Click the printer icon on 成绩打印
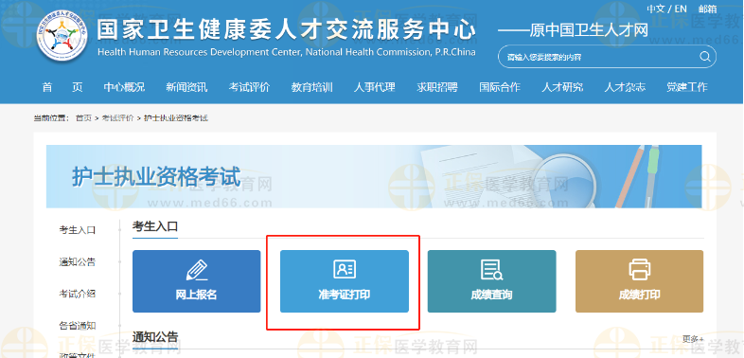This screenshot has height=358, width=744. point(639,269)
